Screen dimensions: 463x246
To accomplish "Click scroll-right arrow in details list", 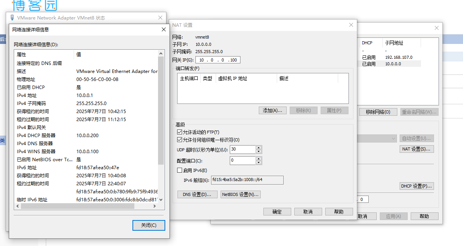I will click(155, 206).
